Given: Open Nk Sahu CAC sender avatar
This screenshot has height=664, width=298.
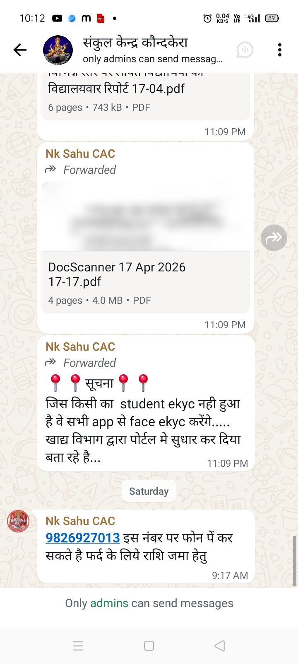Looking at the screenshot, I should 18,521.
